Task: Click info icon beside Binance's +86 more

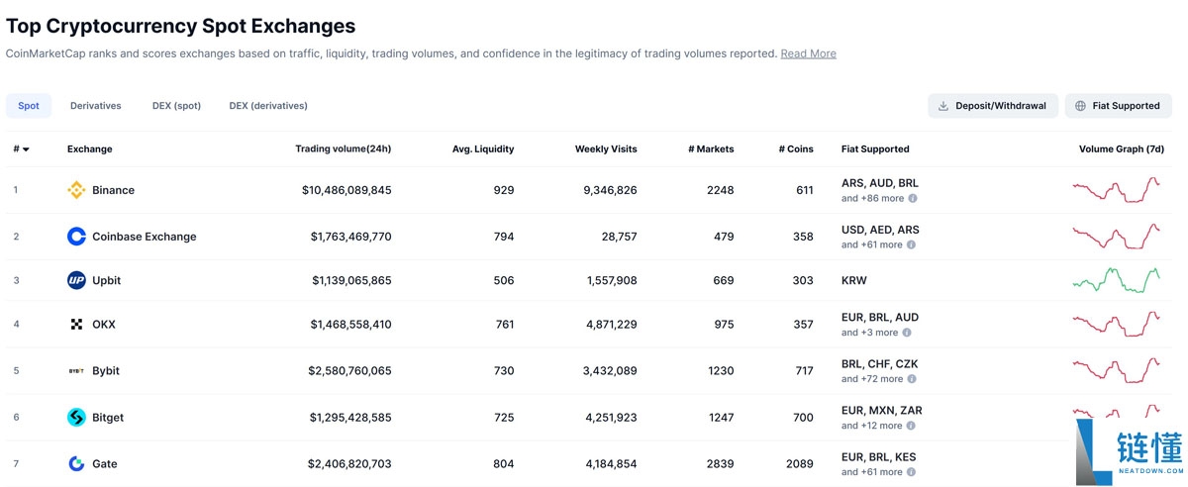Action: (911, 198)
